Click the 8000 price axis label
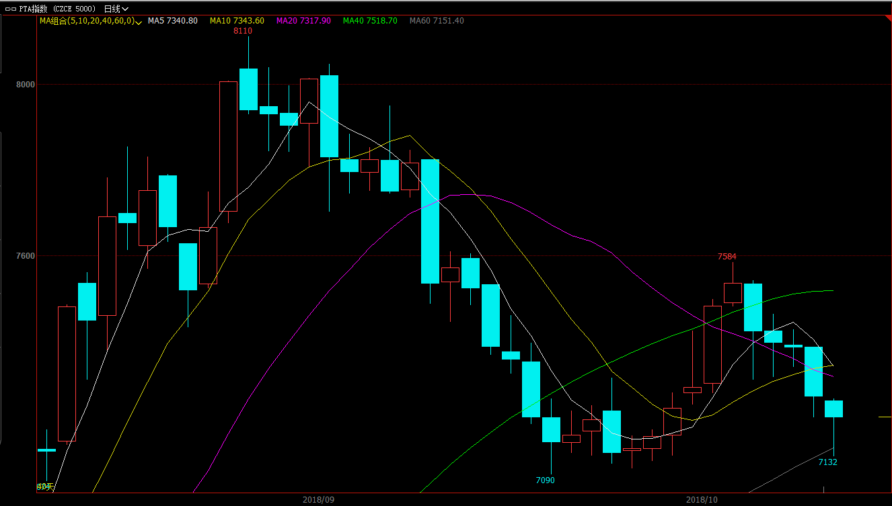The image size is (892, 506). pyautogui.click(x=26, y=85)
